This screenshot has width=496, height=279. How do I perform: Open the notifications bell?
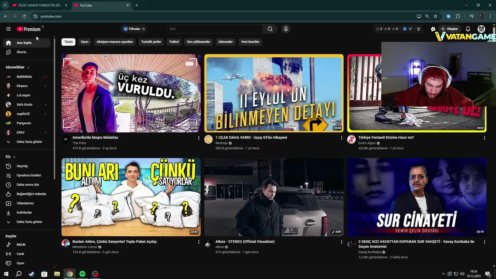point(468,29)
